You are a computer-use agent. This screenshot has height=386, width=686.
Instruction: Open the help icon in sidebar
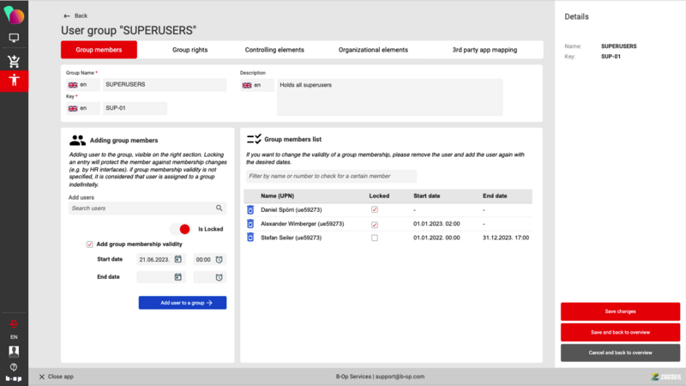14,366
